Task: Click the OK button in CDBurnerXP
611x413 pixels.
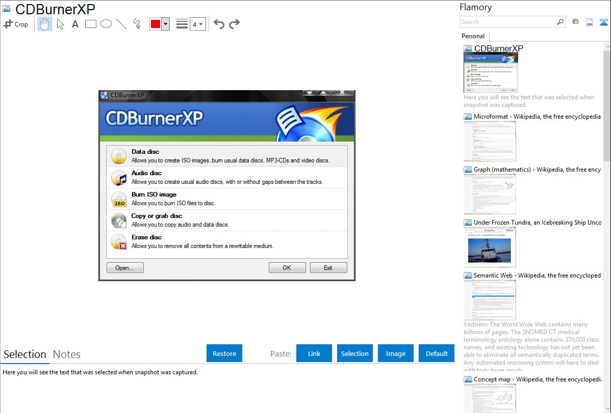Action: tap(287, 268)
